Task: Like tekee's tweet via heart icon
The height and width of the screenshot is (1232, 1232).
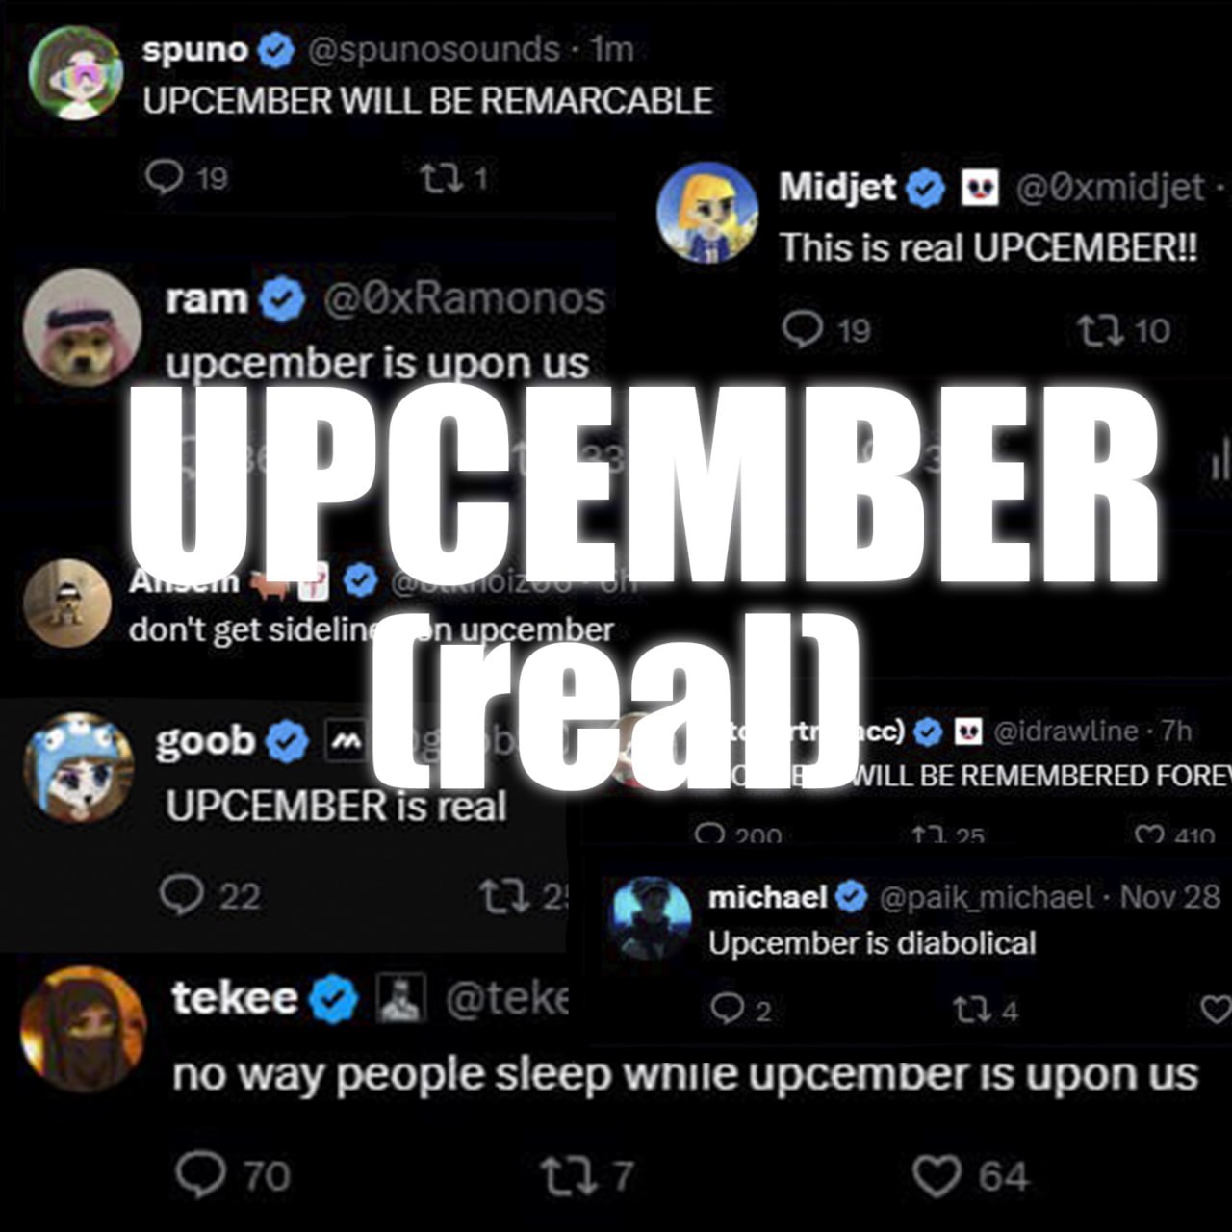Action: (937, 1176)
